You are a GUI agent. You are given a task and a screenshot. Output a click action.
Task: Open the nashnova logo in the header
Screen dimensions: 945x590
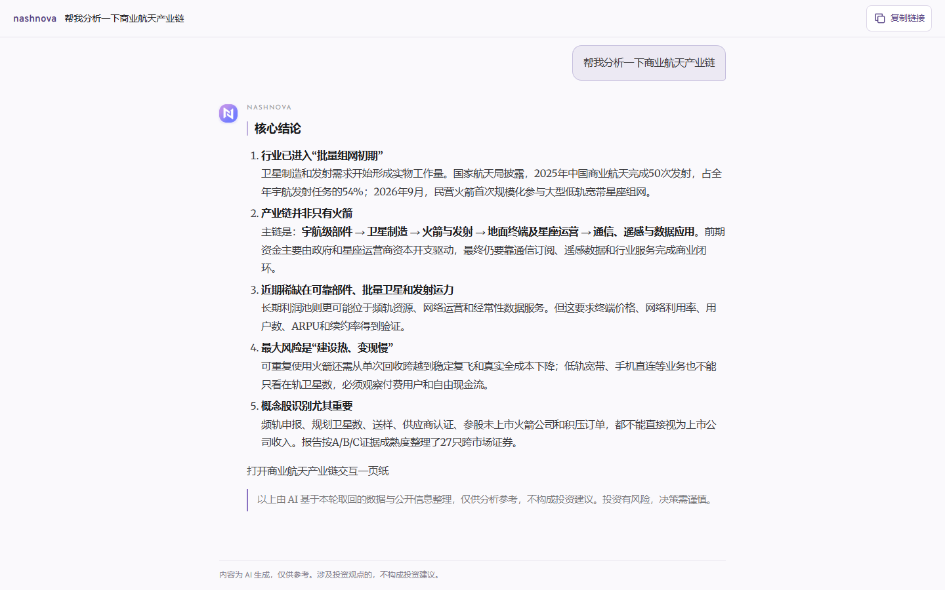(x=35, y=18)
